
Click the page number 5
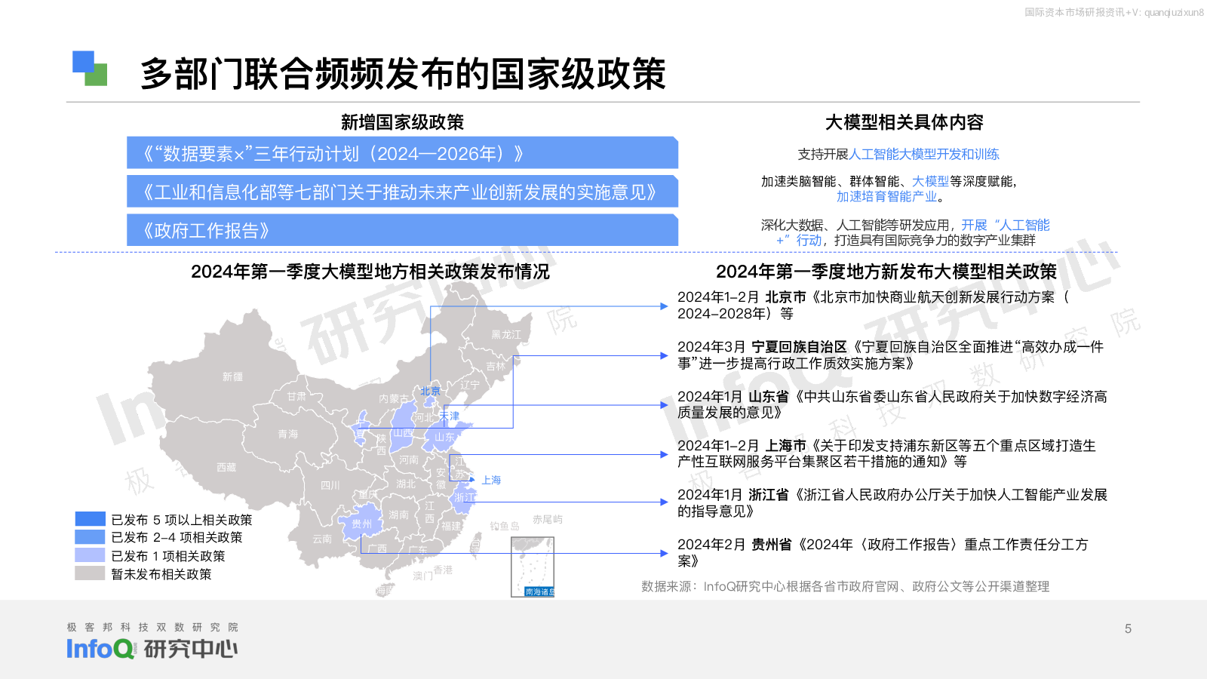tap(1128, 628)
